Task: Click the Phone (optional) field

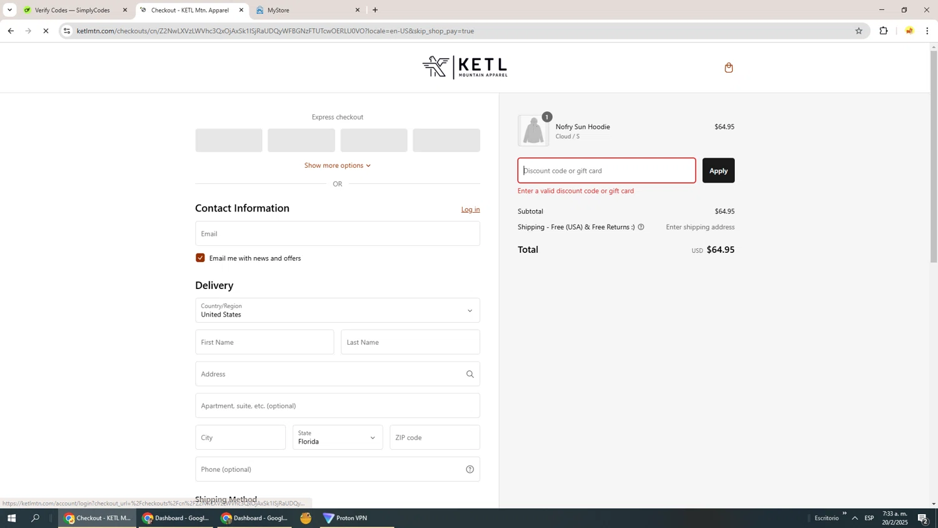Action: click(338, 469)
